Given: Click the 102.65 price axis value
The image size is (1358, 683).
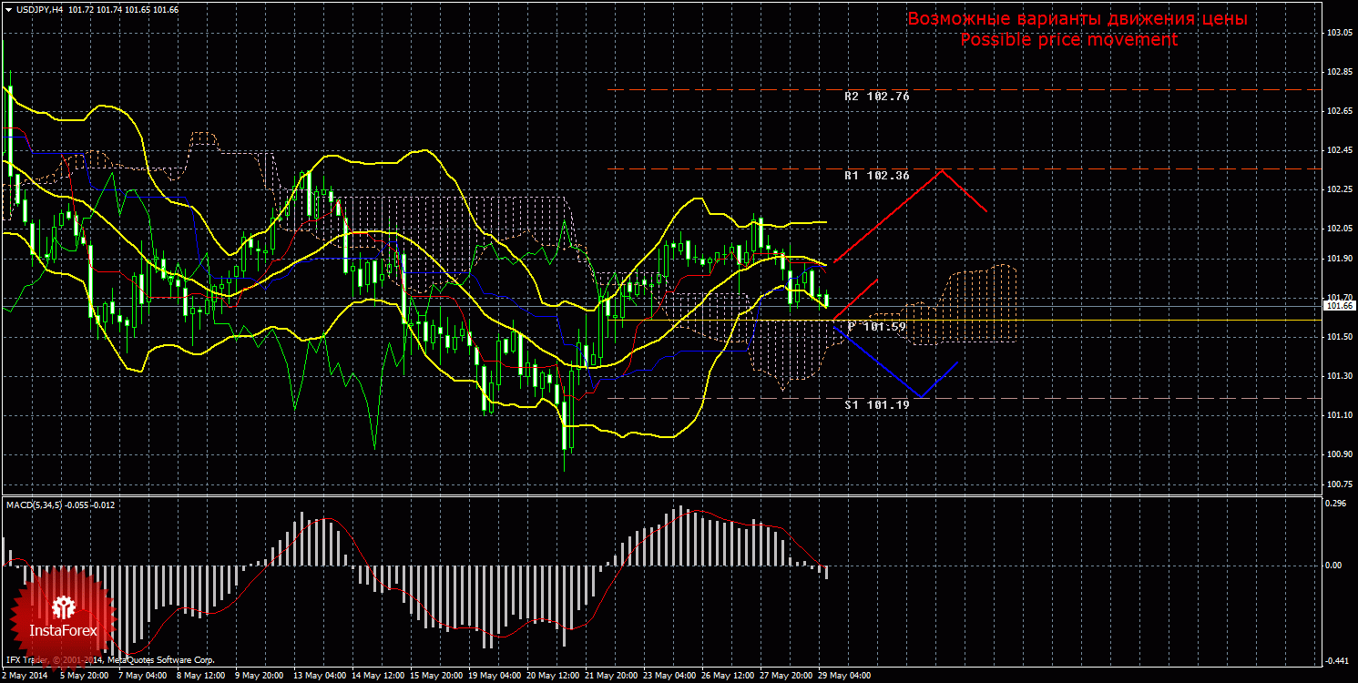Looking at the screenshot, I should pyautogui.click(x=1339, y=111).
